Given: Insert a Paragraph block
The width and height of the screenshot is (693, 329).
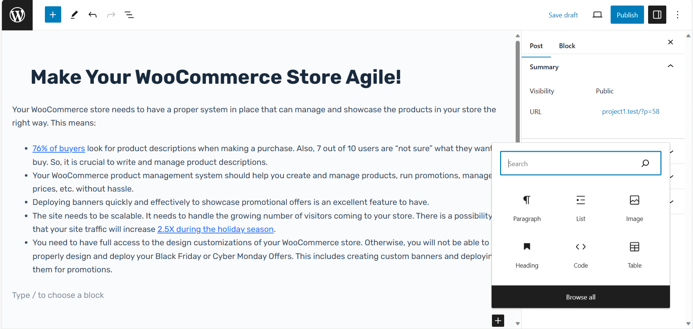Looking at the screenshot, I should point(527,208).
